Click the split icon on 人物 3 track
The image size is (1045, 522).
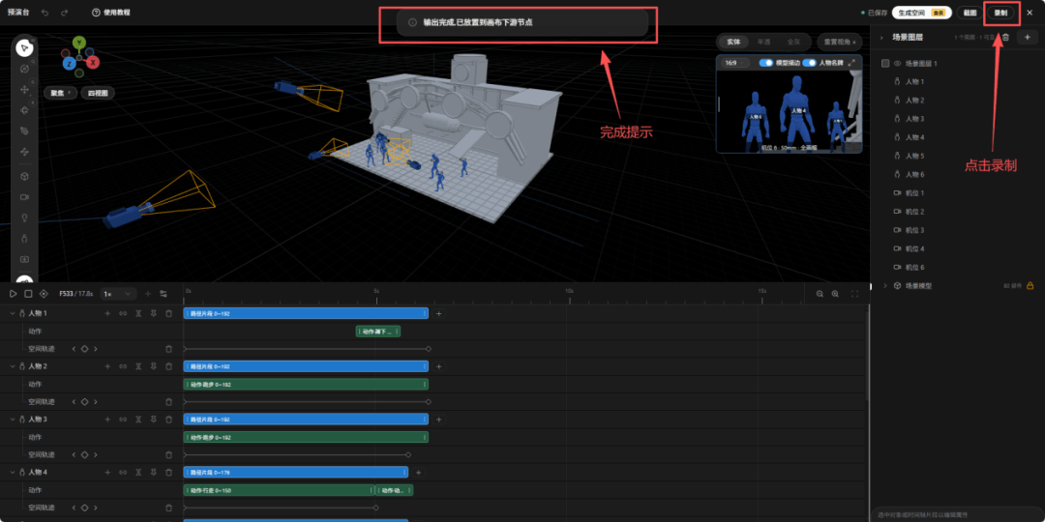(x=138, y=420)
